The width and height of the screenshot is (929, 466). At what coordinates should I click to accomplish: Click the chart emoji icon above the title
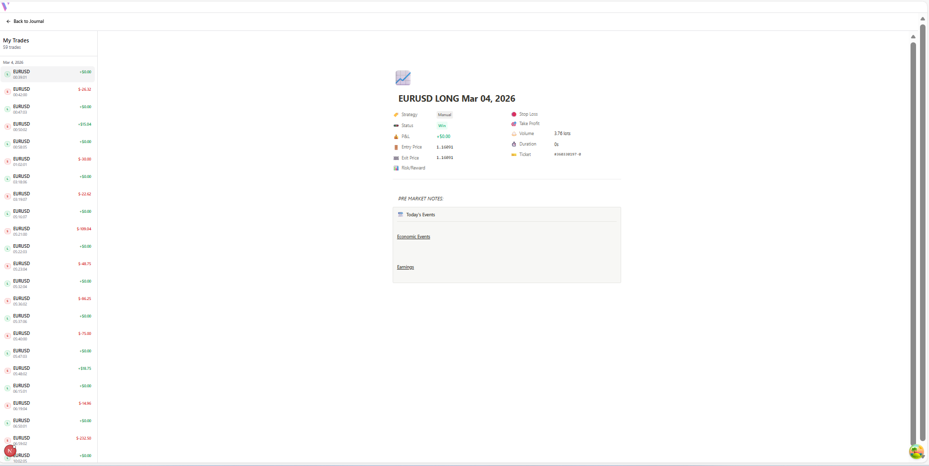click(403, 78)
